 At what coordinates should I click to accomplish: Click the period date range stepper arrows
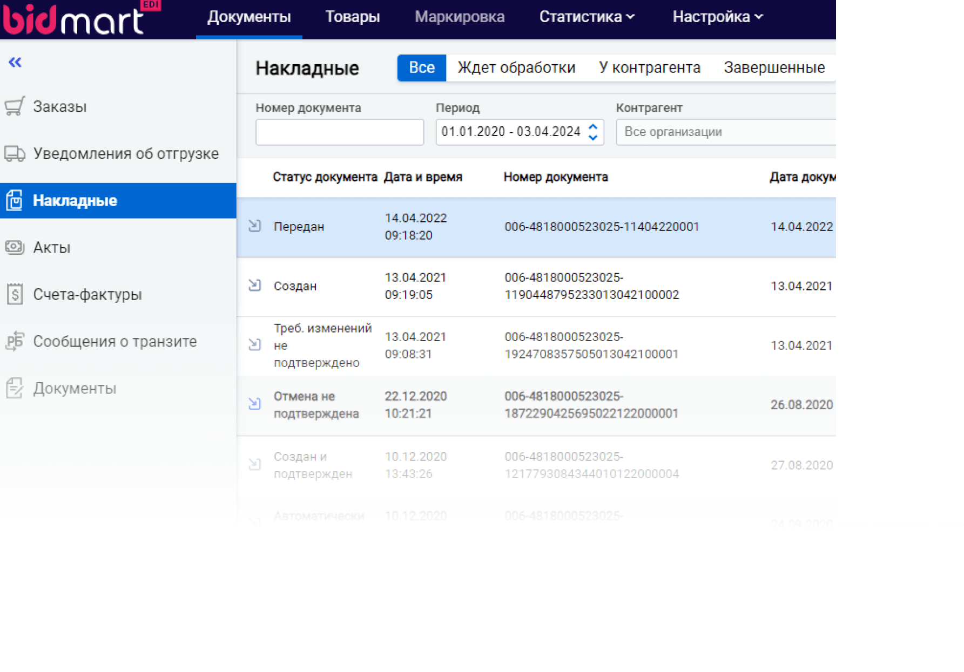pos(593,132)
